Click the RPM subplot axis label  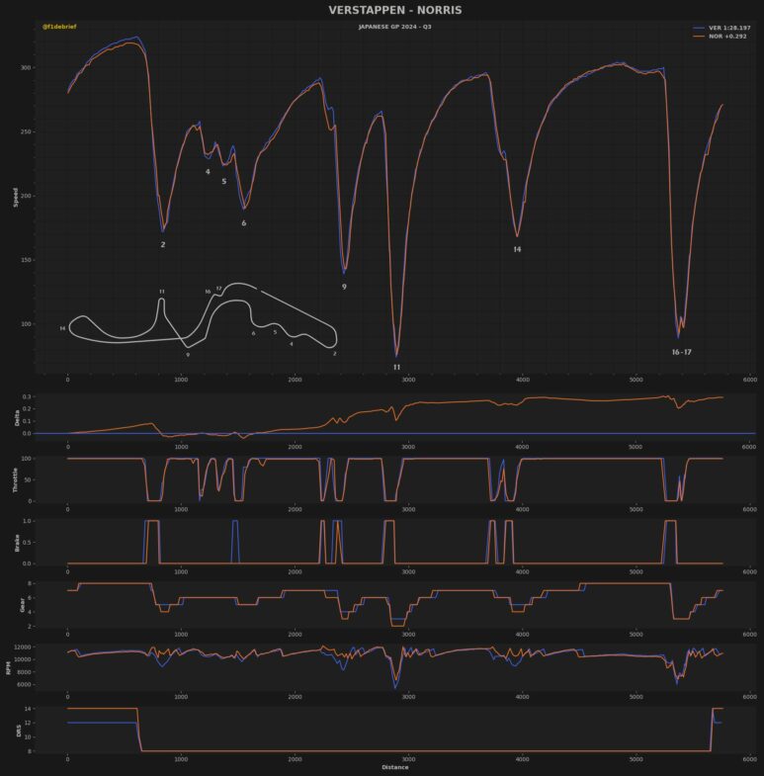click(15, 665)
